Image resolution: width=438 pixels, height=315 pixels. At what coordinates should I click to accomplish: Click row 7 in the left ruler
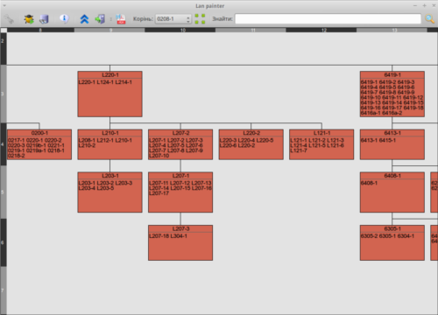[x=4, y=290]
